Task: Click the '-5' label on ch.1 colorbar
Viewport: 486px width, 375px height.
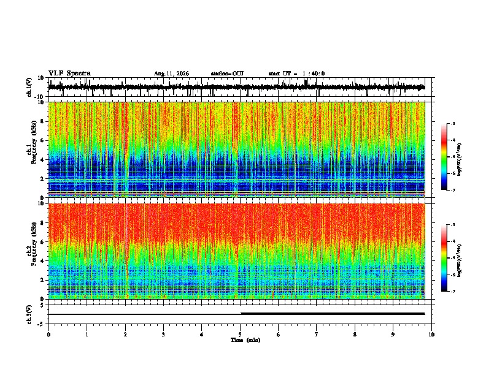Action: pos(452,157)
